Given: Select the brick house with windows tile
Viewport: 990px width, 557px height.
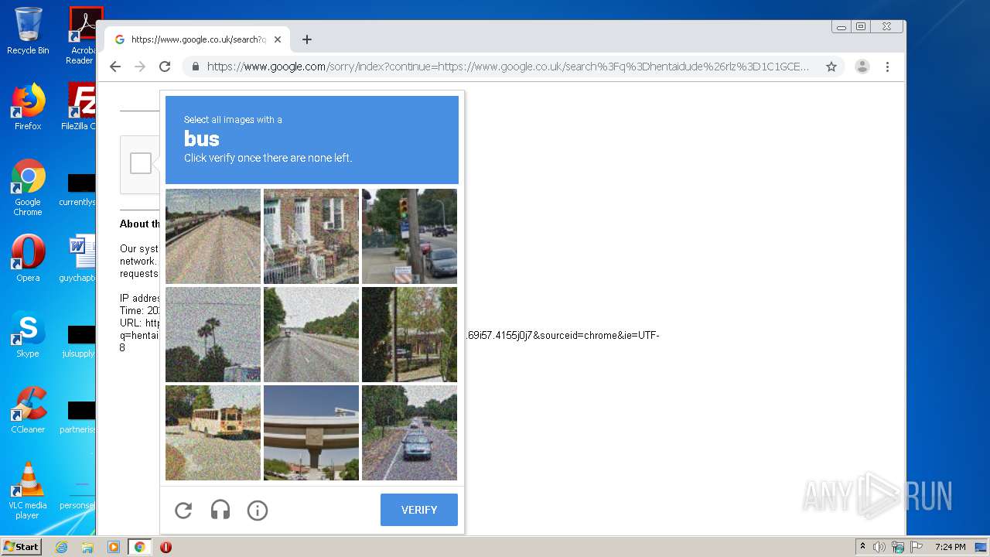Looking at the screenshot, I should coord(311,236).
